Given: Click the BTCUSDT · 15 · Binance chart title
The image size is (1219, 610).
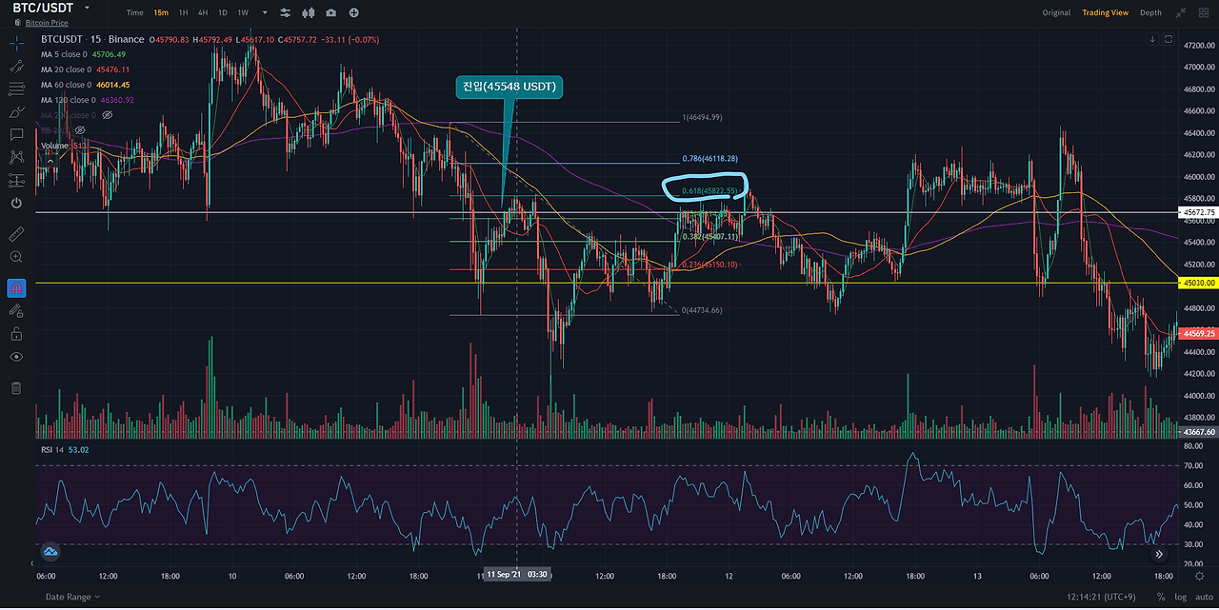Looking at the screenshot, I should click(92, 39).
